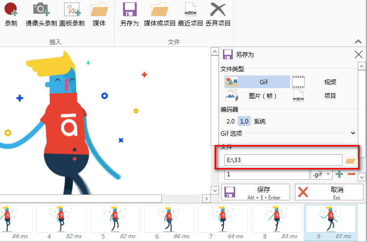Viewport: 367px width, 242px height.
Task: Select frame 6 thumbnail (86 ms)
Action: [x=169, y=222]
